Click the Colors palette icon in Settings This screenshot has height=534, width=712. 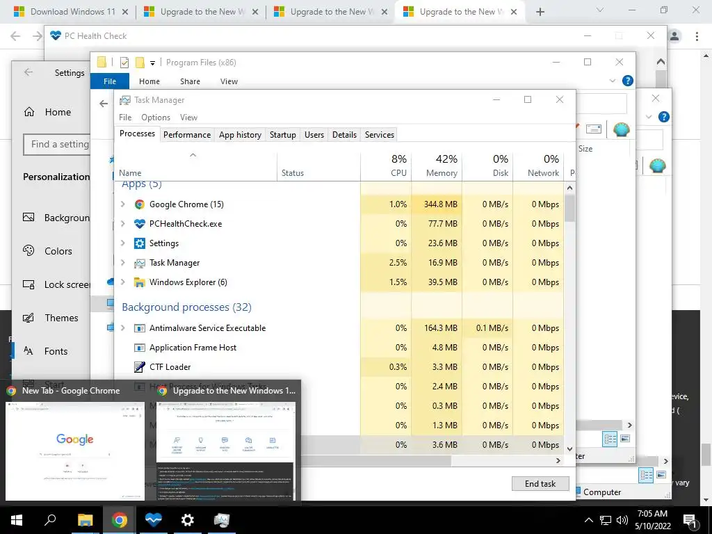(x=29, y=250)
